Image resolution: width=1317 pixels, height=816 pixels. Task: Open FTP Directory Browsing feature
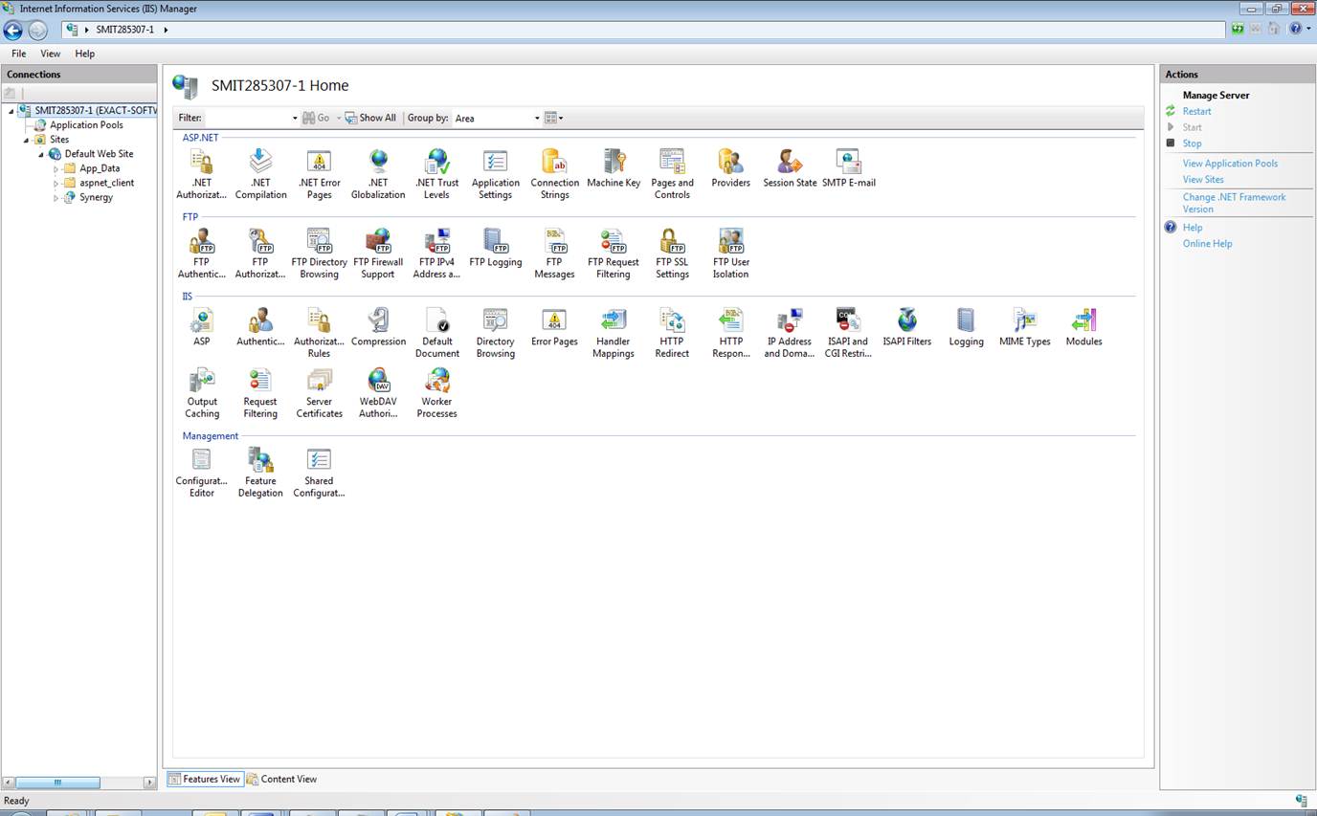coord(319,254)
